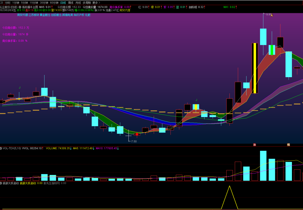Open the 化肥 concept link

coord(88,15)
